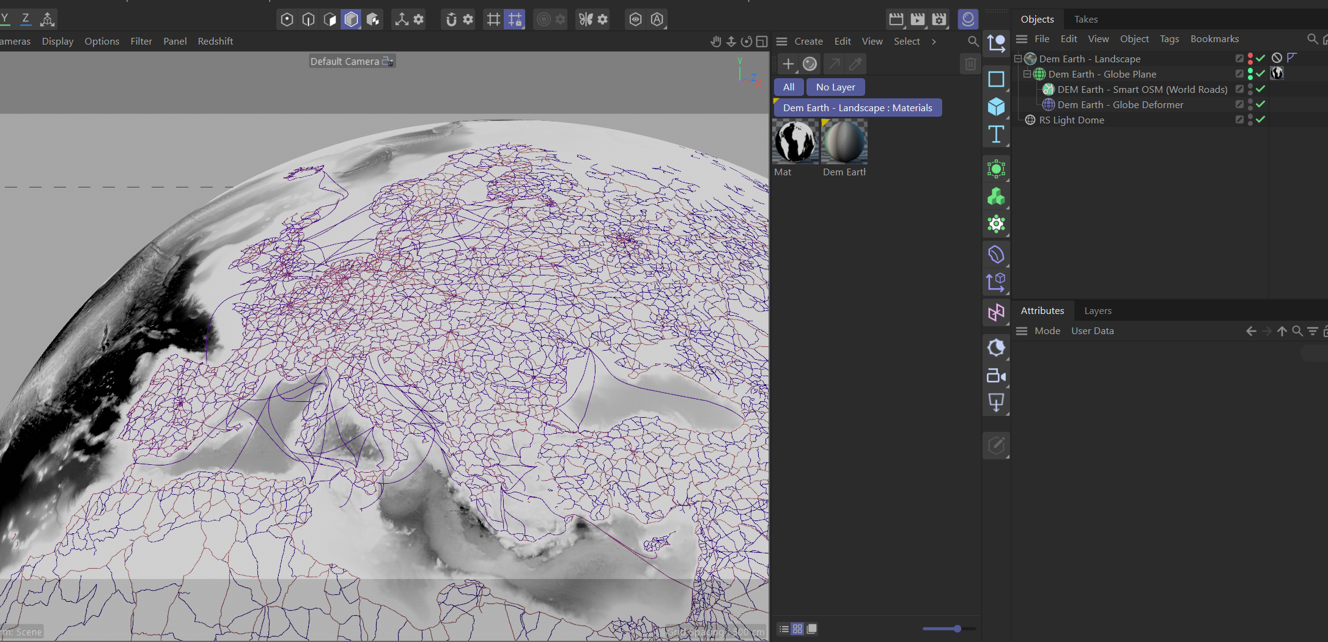Click the Default Camera label
Viewport: 1328px width, 642px height.
(345, 62)
